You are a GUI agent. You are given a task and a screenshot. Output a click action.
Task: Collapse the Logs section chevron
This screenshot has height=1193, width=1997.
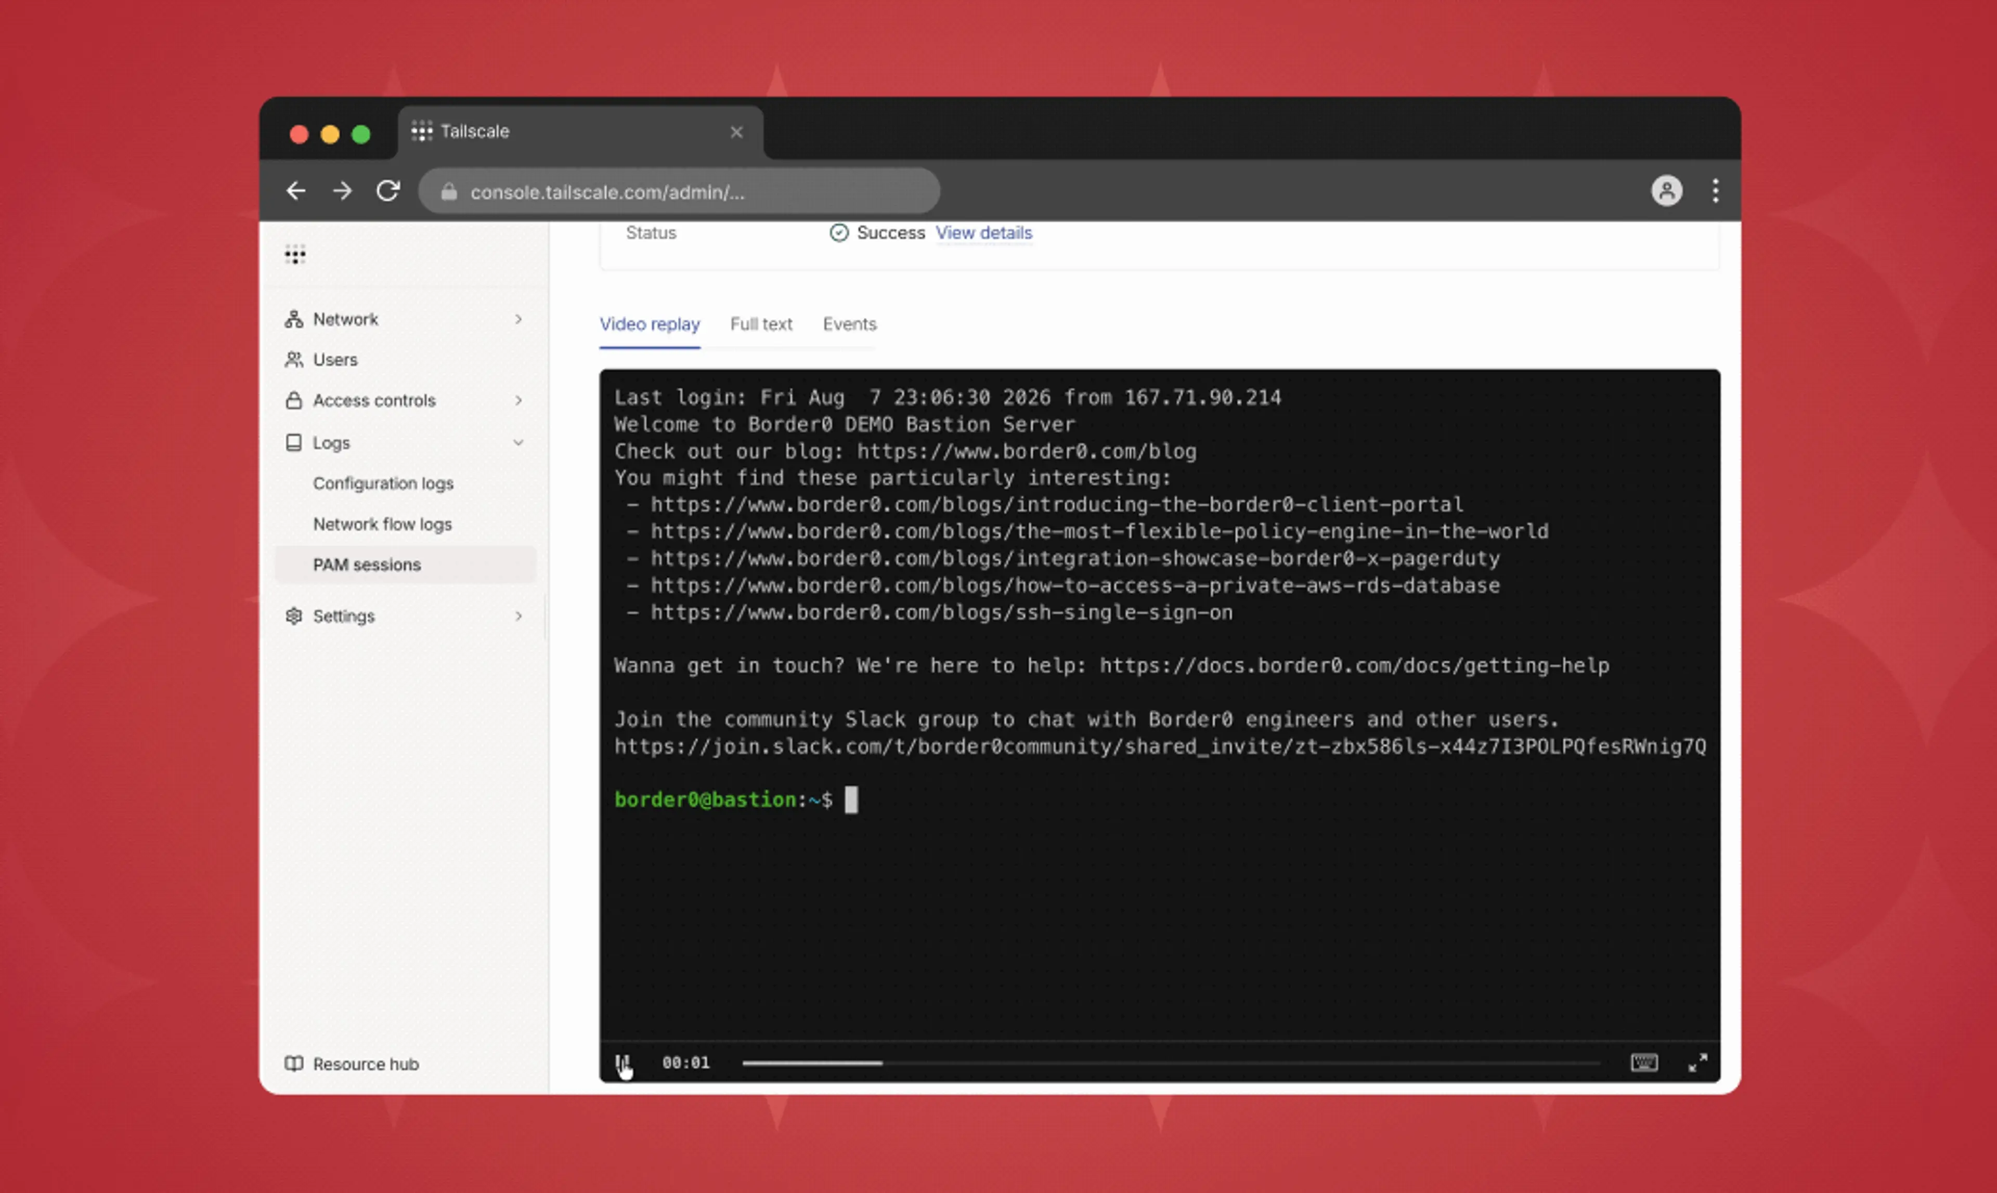click(519, 443)
